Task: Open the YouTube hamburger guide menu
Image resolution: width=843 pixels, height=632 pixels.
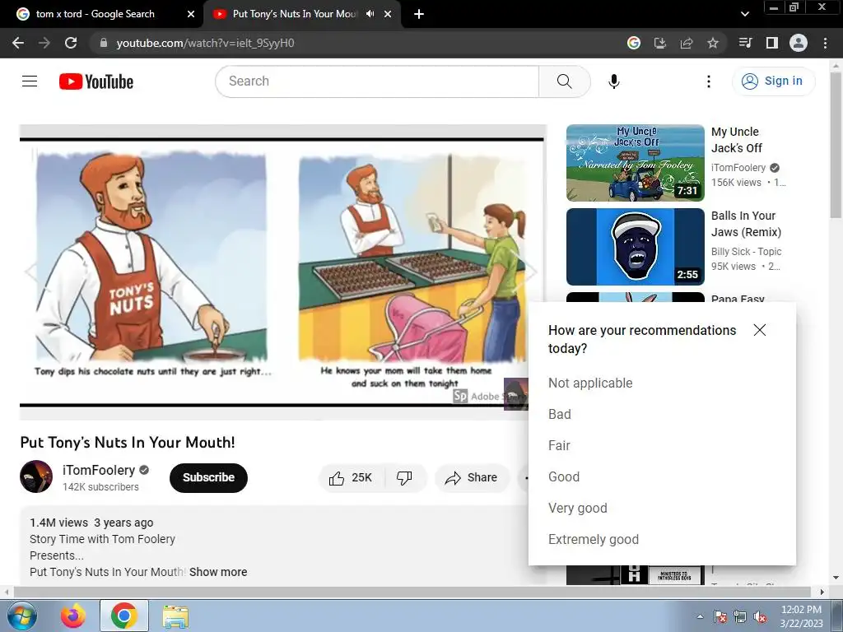Action: 30,81
